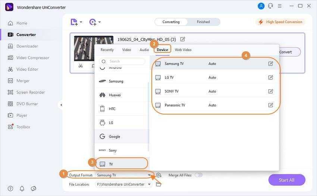Click the feedback icon at sidebar bottom
The height and width of the screenshot is (196, 317).
tap(33, 189)
